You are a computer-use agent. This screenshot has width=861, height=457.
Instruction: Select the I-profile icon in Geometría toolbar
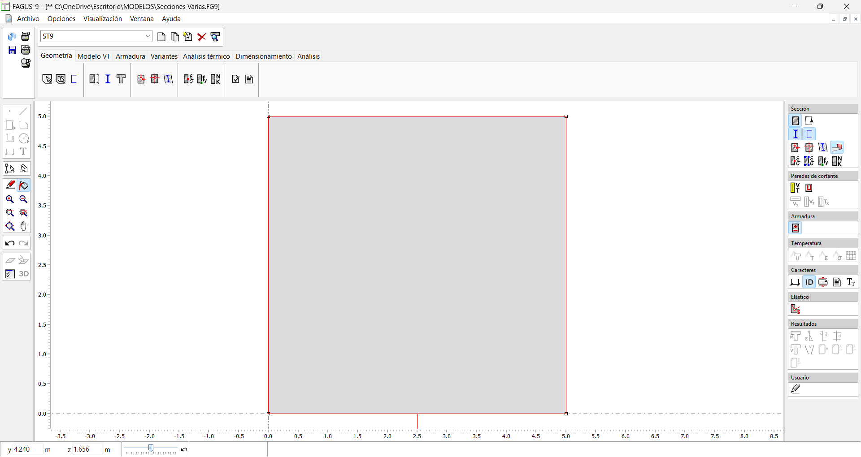(108, 79)
